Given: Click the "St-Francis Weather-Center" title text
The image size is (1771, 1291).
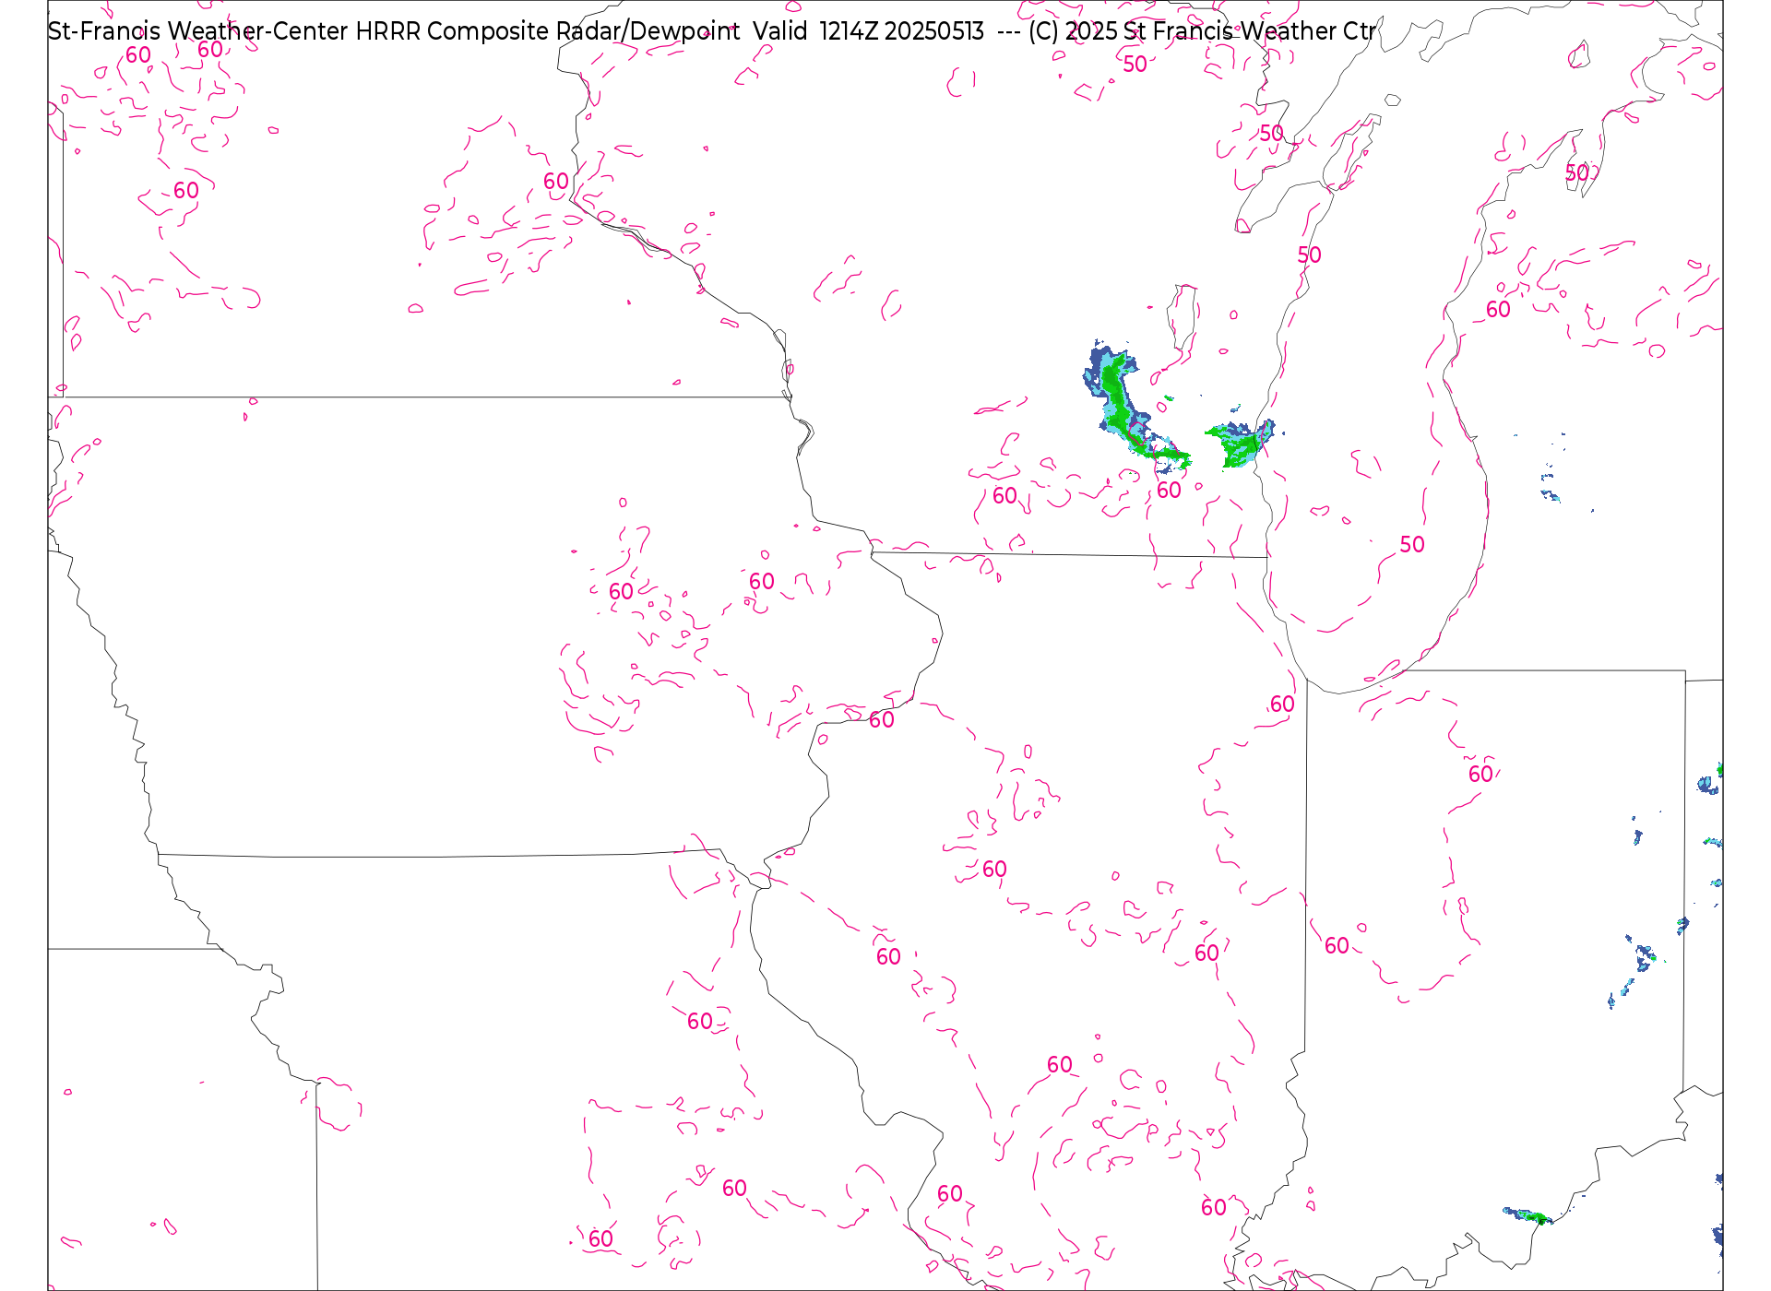Looking at the screenshot, I should (x=198, y=31).
